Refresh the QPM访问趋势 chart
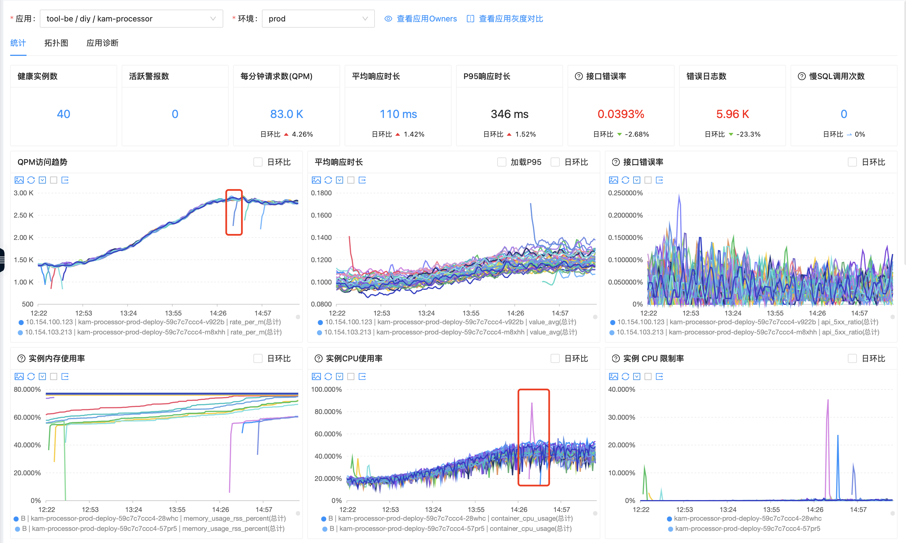This screenshot has height=543, width=906. (31, 180)
